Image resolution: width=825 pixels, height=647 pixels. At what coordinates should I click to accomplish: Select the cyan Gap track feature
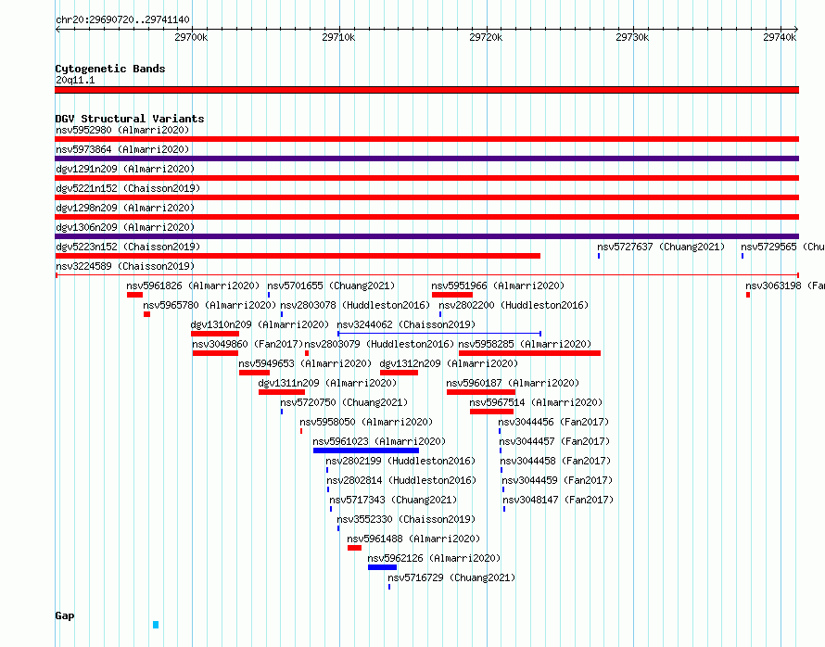tap(156, 625)
